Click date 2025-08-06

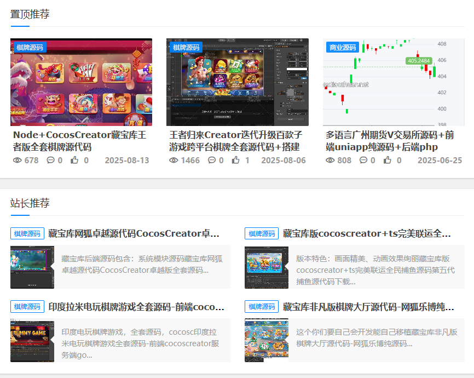coord(284,161)
